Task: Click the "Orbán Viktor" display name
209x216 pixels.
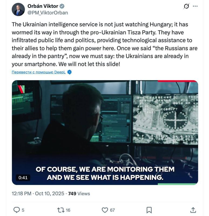Action: [x=43, y=6]
